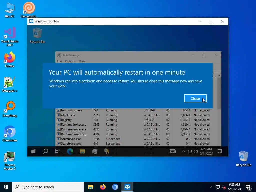Click the Windows Sandbox title bar icon
The height and width of the screenshot is (192, 256).
(x=31, y=21)
